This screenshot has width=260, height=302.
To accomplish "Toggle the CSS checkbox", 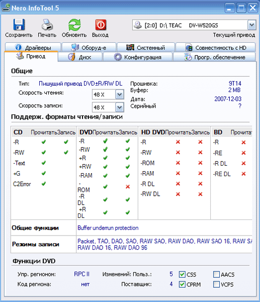I will pos(182,274).
